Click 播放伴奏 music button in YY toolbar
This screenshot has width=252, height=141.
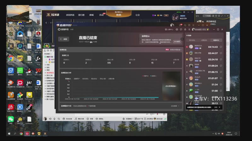[x=79, y=119]
